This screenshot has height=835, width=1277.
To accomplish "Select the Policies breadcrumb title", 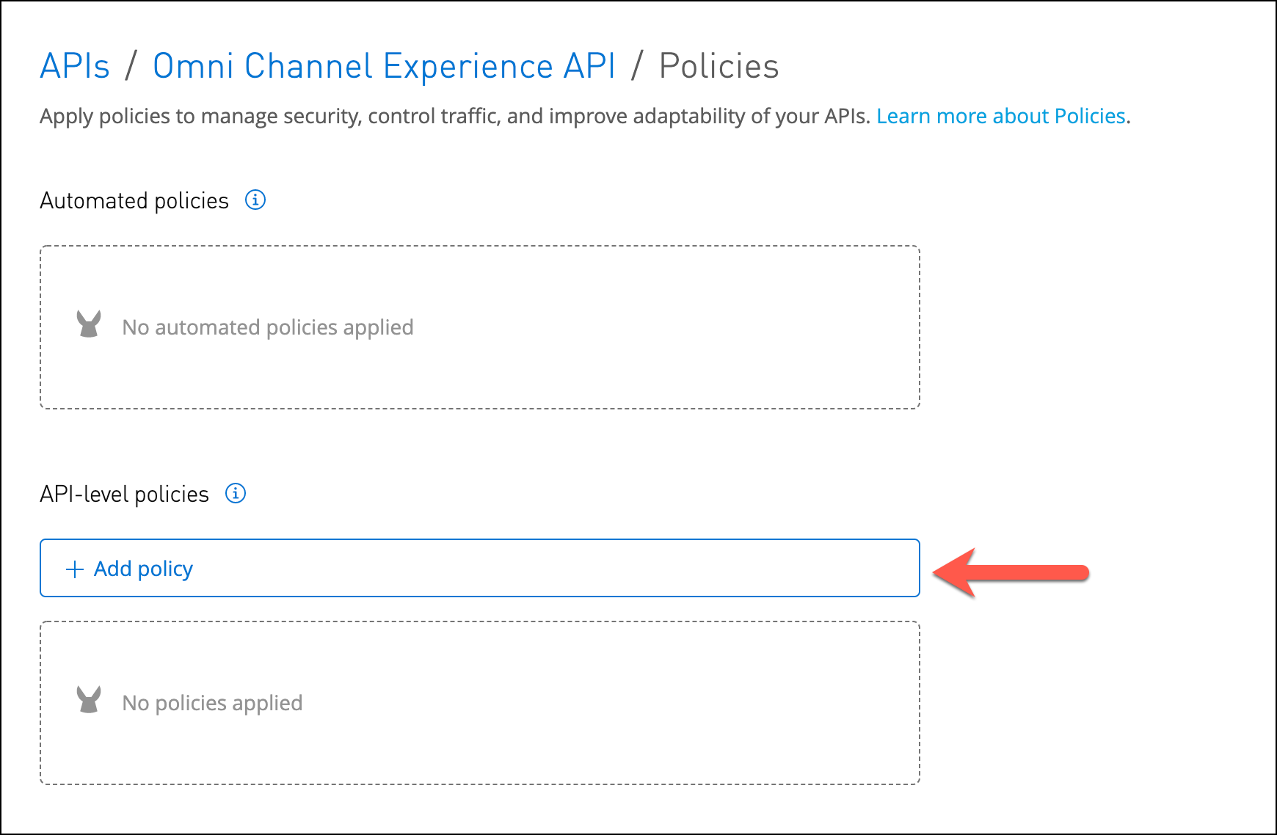I will pos(718,66).
